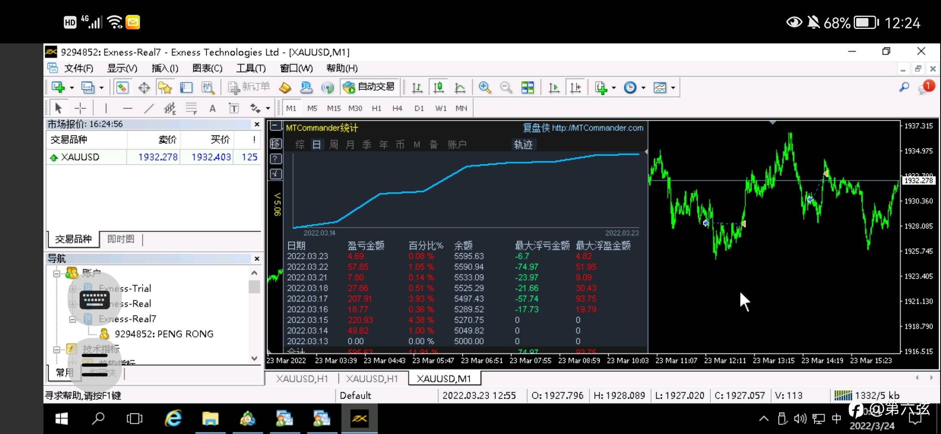The height and width of the screenshot is (434, 941).
Task: Click the Tile Windows grid icon
Action: [527, 87]
